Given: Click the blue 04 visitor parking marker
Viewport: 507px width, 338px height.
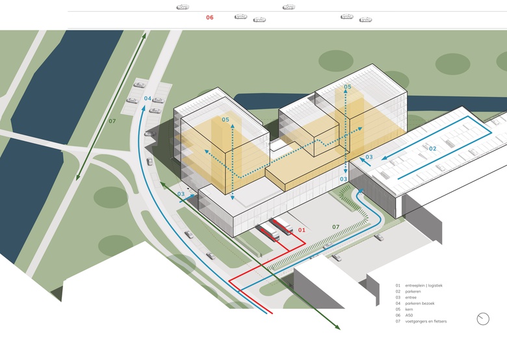Looking at the screenshot, I should point(148,98).
